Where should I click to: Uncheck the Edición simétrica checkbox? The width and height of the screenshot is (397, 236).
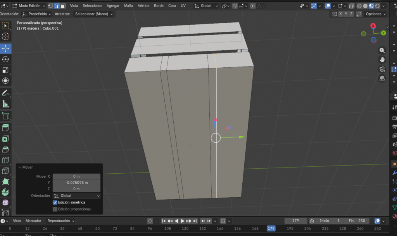[55, 202]
